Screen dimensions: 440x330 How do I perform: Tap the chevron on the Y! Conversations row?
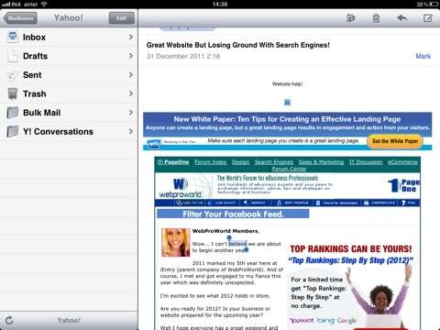click(x=131, y=132)
